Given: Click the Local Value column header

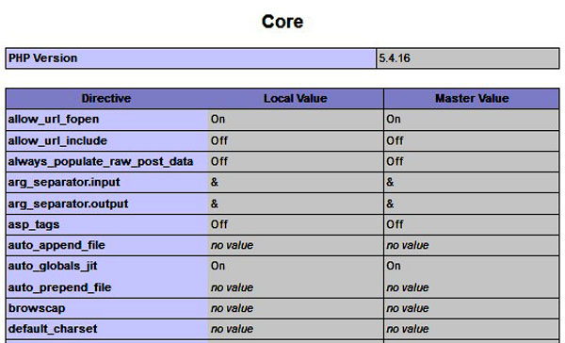Looking at the screenshot, I should point(296,98).
